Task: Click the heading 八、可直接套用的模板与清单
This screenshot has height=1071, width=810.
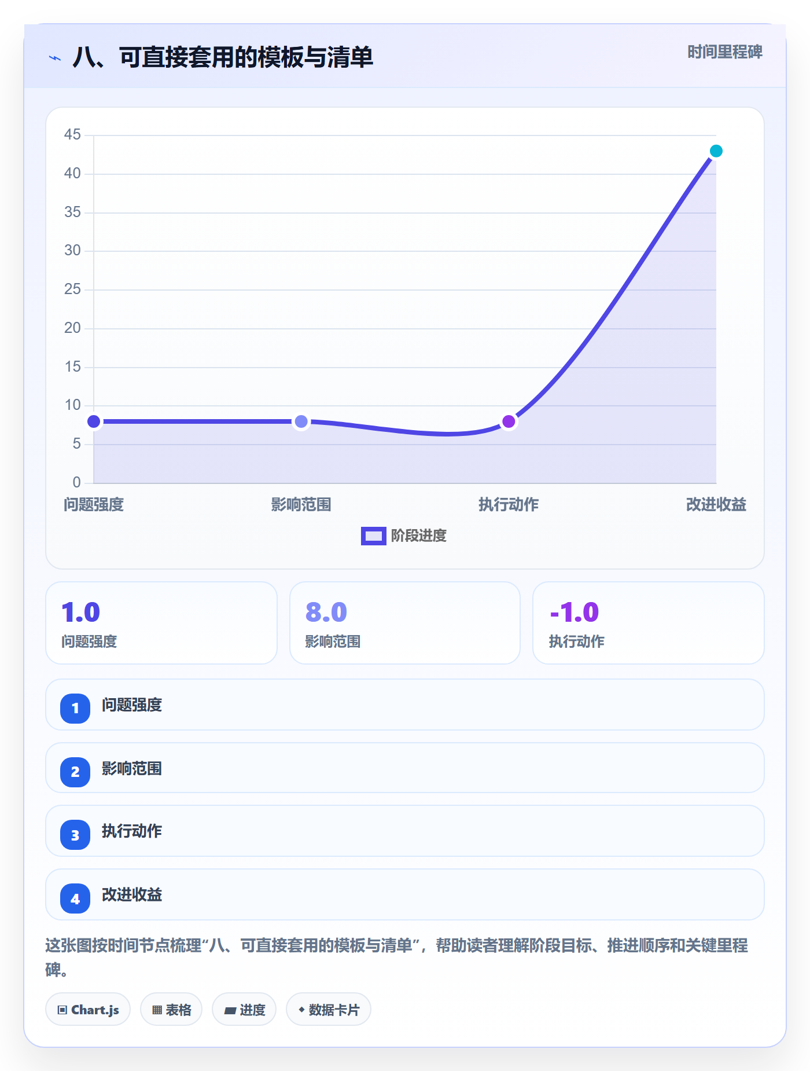Action: [223, 57]
